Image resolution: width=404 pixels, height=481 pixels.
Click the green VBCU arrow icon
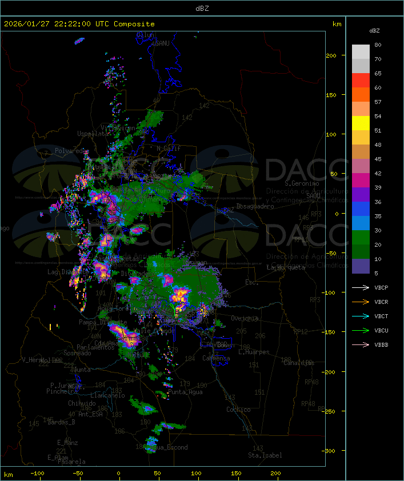coord(361,330)
